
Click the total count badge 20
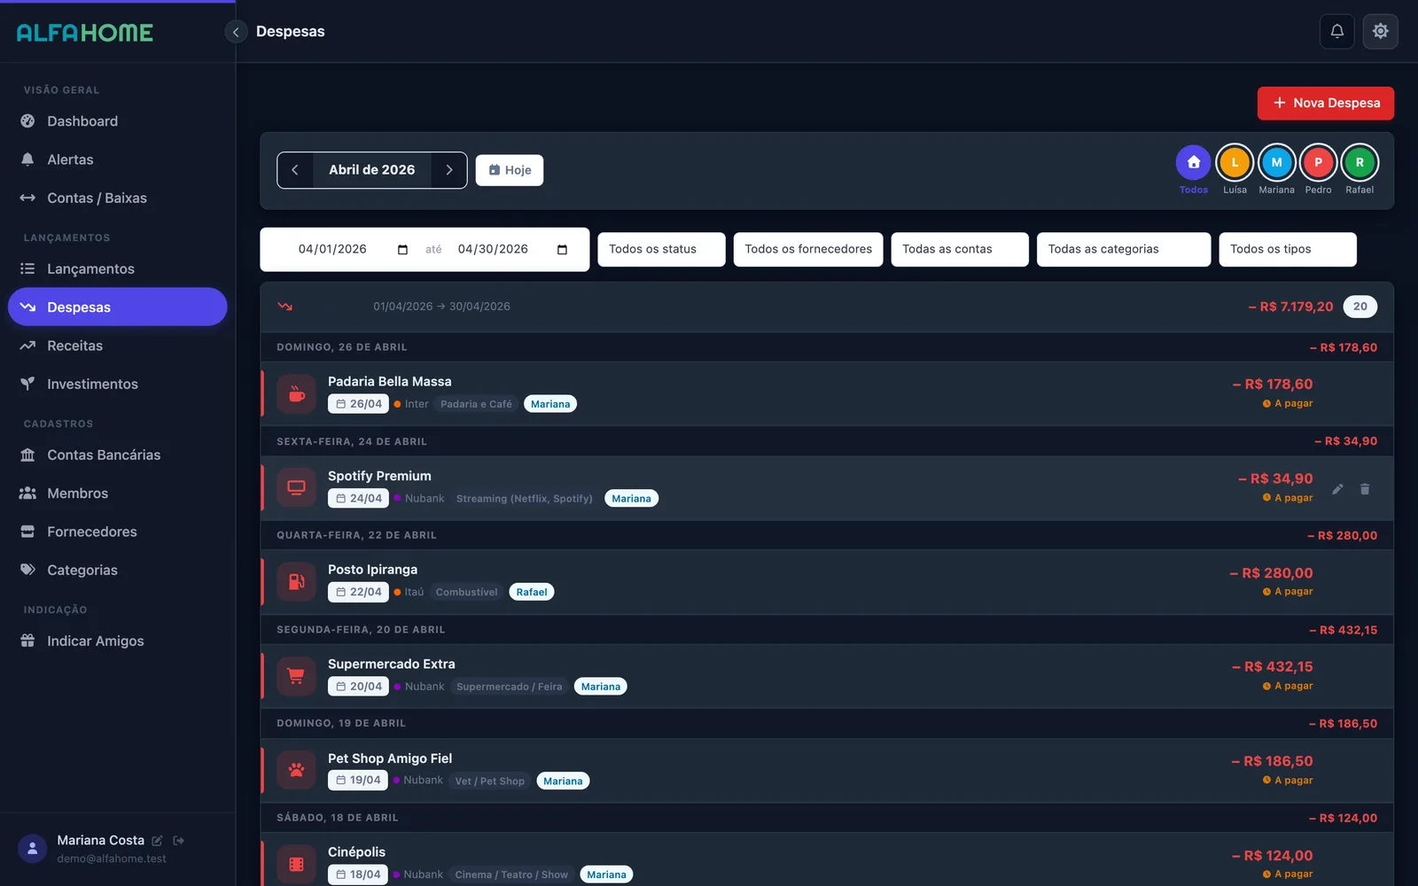coord(1360,307)
